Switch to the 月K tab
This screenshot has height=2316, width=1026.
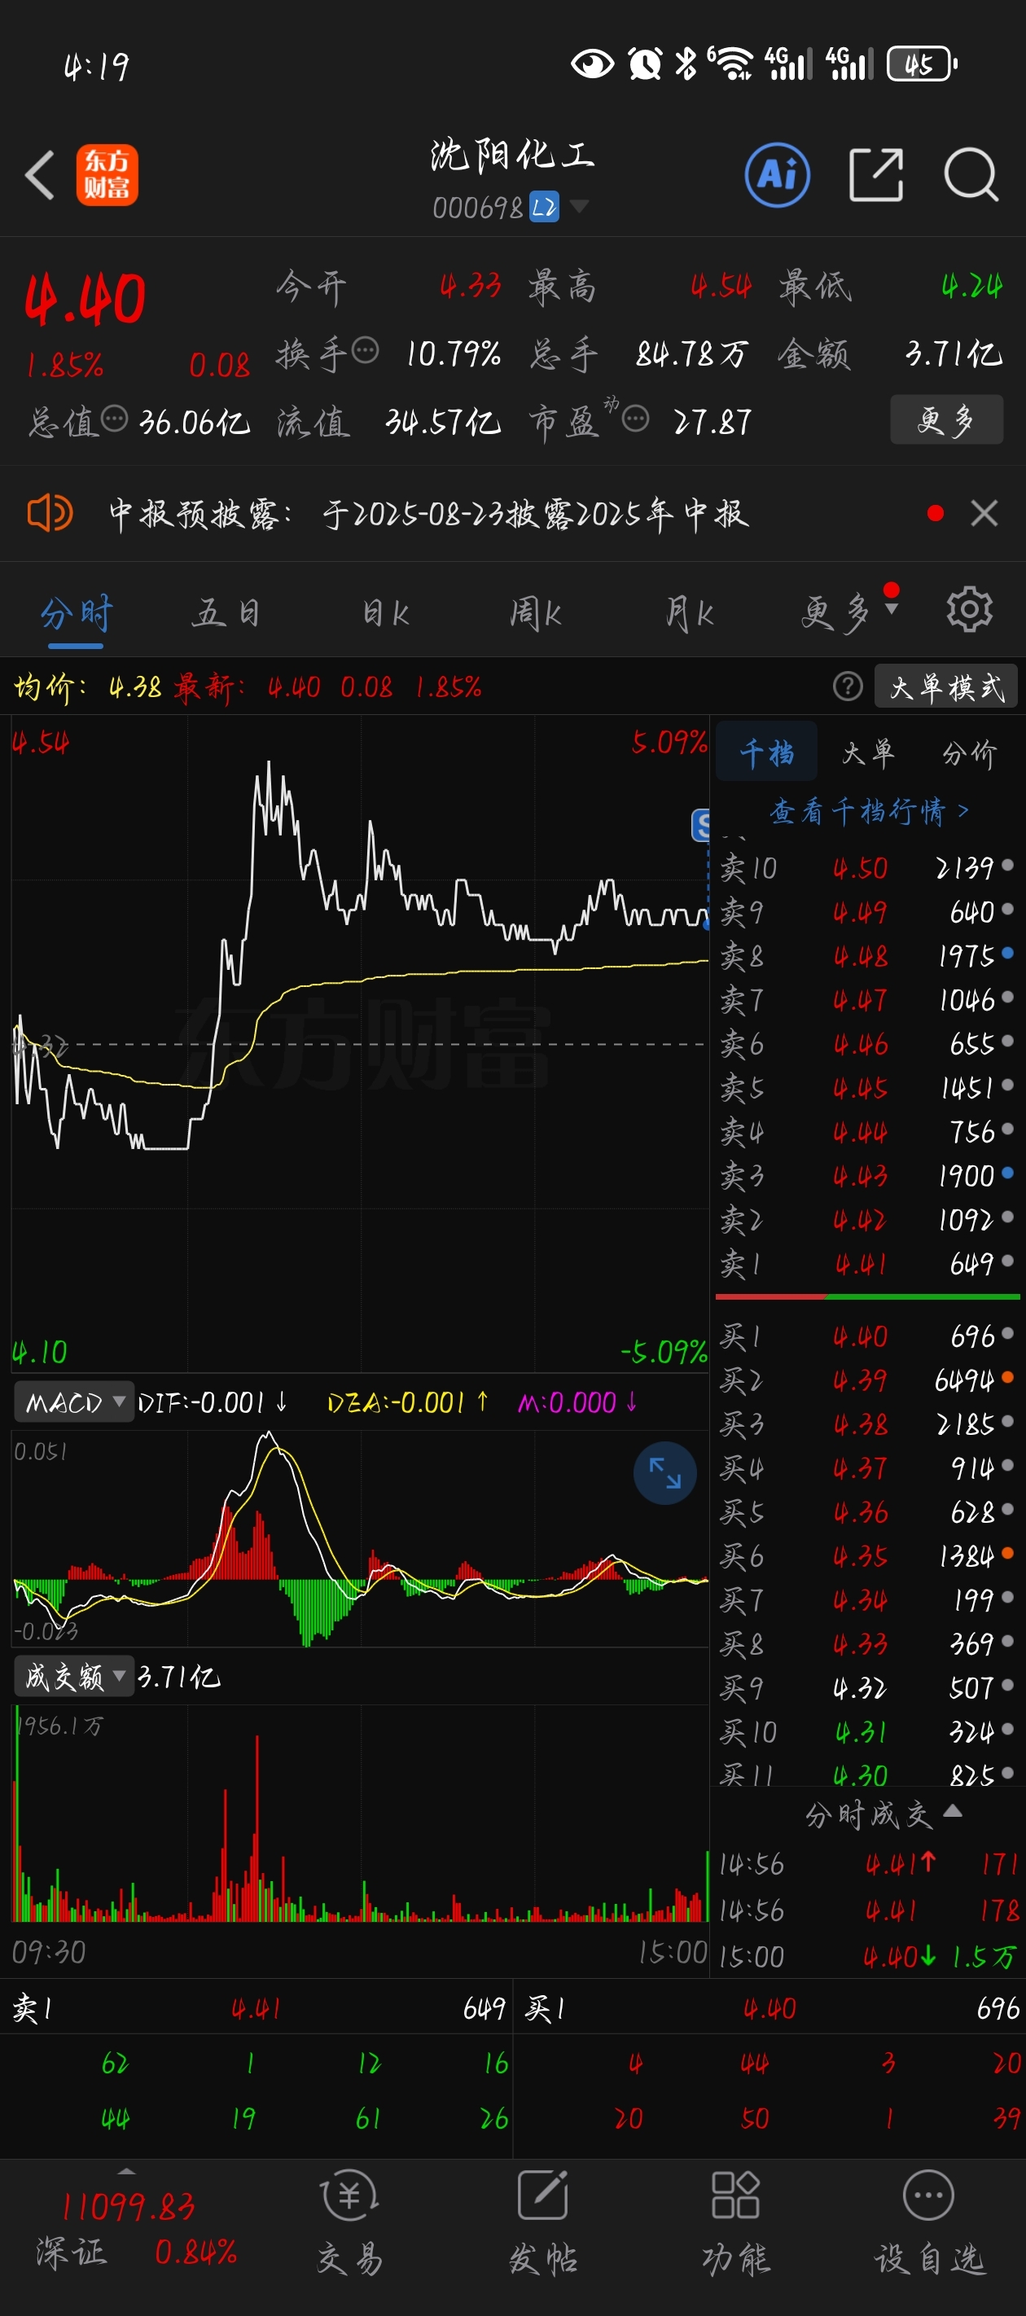click(x=689, y=614)
